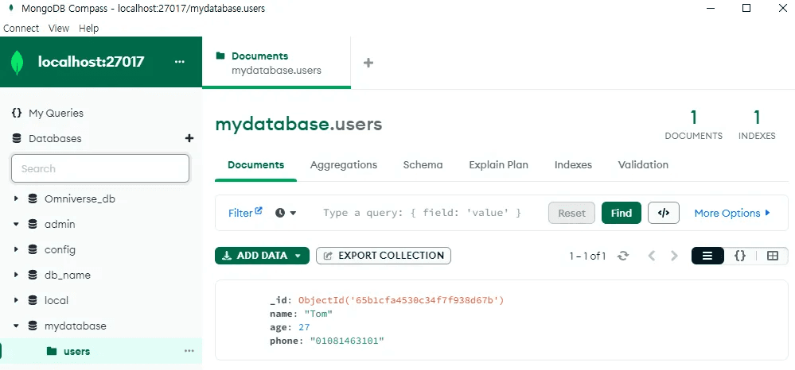Collapse the mydatabase database node
Screen dimensions: 795x370
coord(16,326)
